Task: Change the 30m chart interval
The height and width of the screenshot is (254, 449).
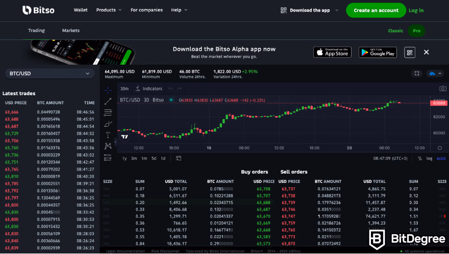Action: click(124, 89)
